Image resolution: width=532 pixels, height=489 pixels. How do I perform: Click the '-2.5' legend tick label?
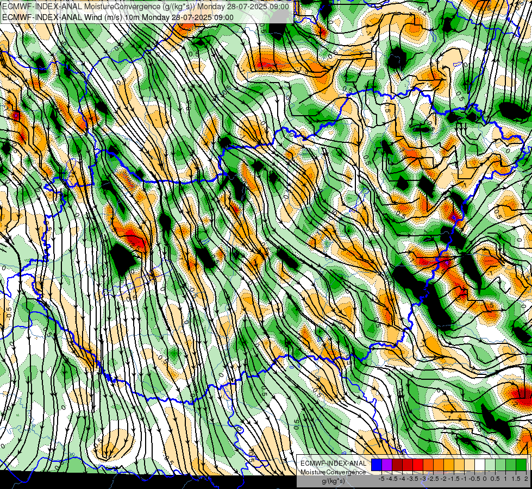pyautogui.click(x=433, y=479)
